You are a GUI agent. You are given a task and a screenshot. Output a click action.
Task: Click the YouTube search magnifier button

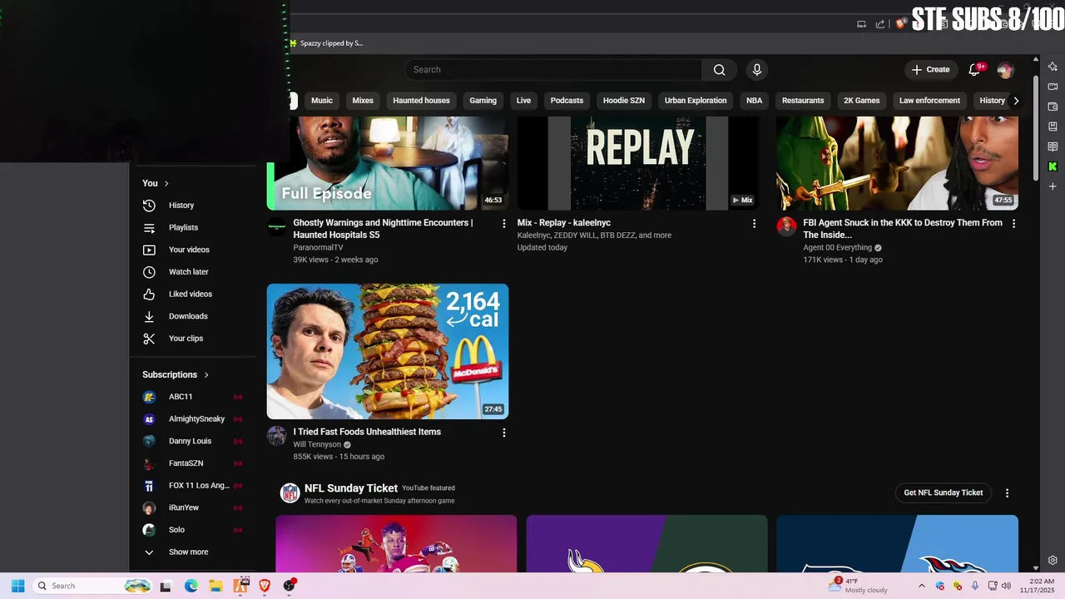click(719, 70)
